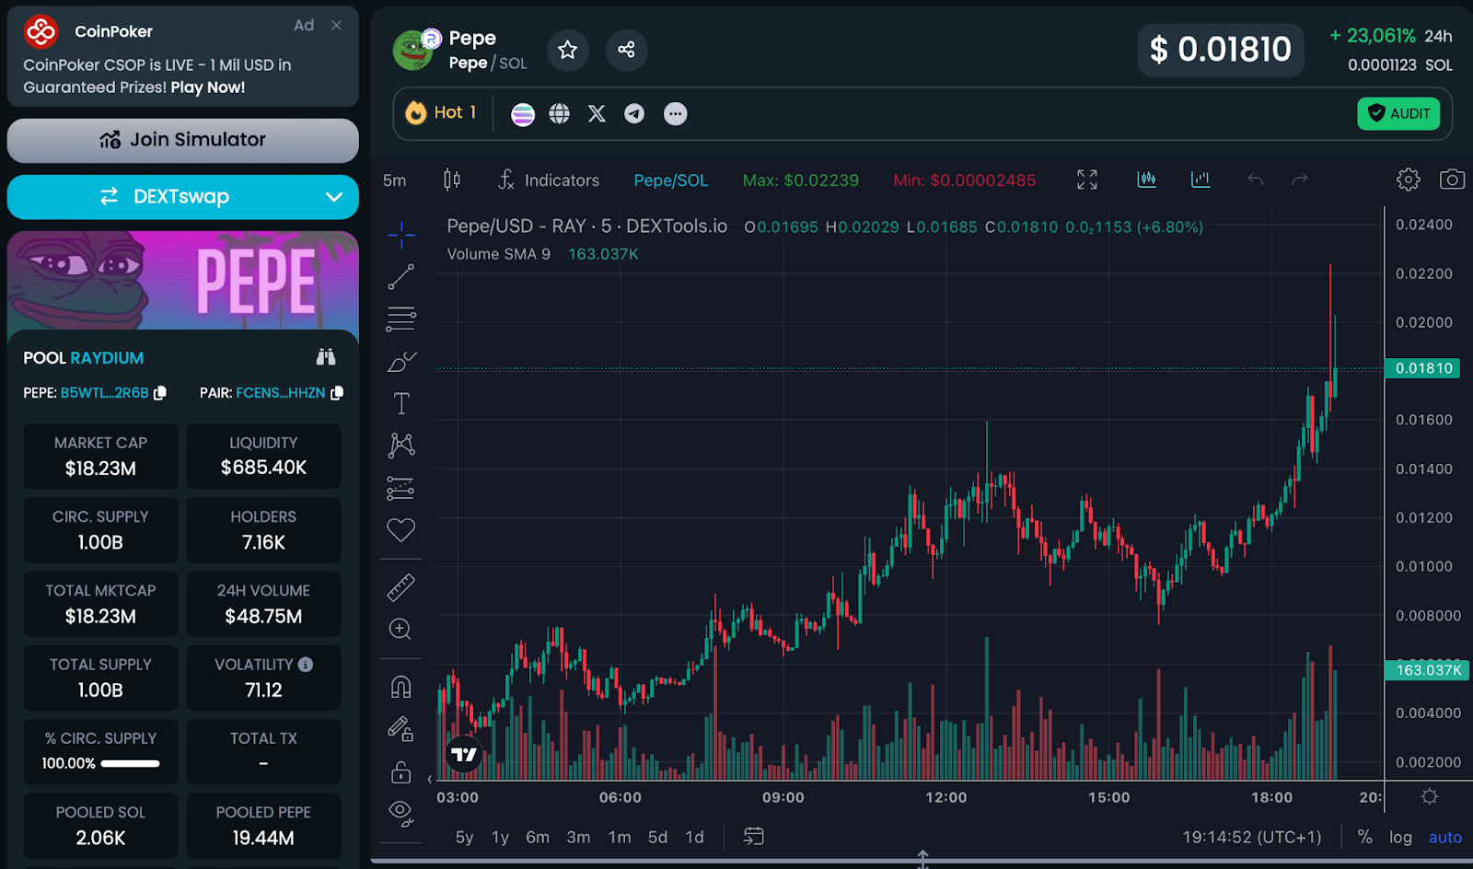The width and height of the screenshot is (1473, 869).
Task: Redo last chart action
Action: tap(1300, 180)
